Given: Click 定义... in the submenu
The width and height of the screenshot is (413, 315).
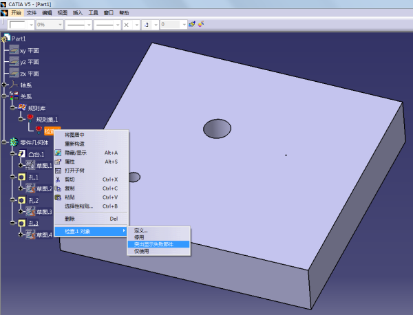Looking at the screenshot, I should (x=140, y=230).
